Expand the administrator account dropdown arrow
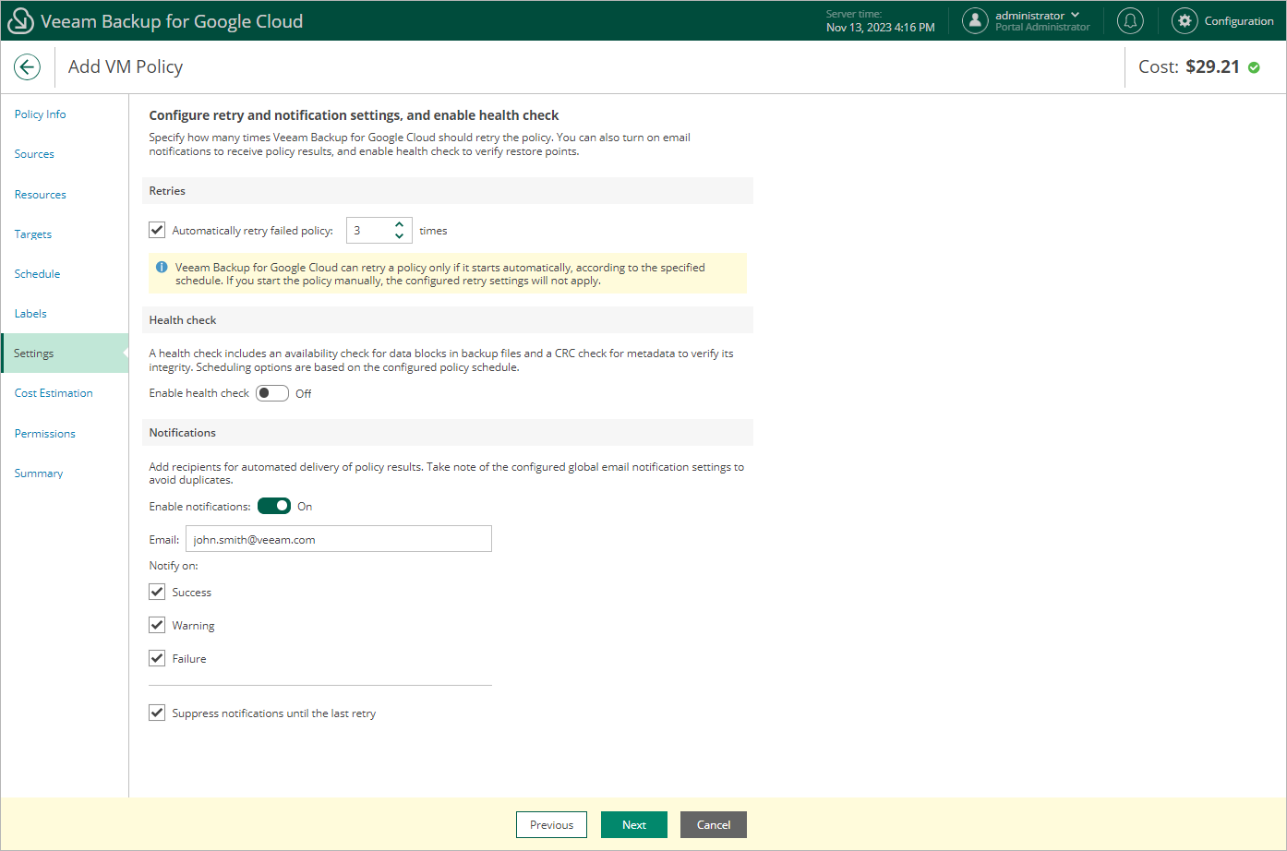The image size is (1287, 851). [x=1076, y=15]
